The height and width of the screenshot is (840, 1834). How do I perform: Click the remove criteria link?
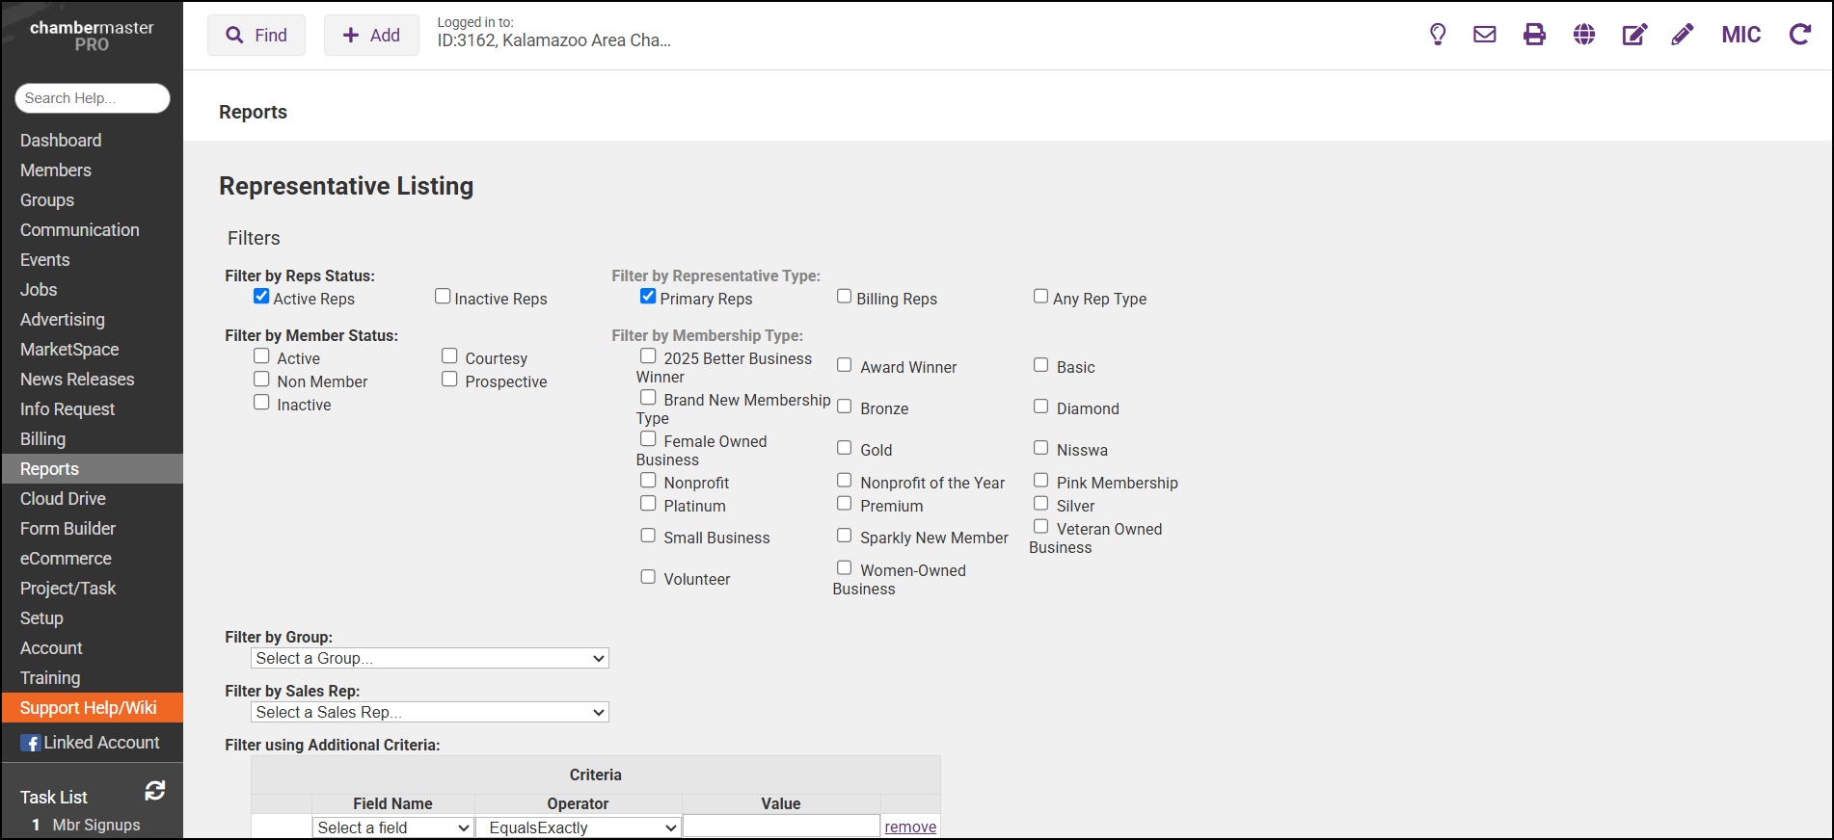pyautogui.click(x=910, y=827)
